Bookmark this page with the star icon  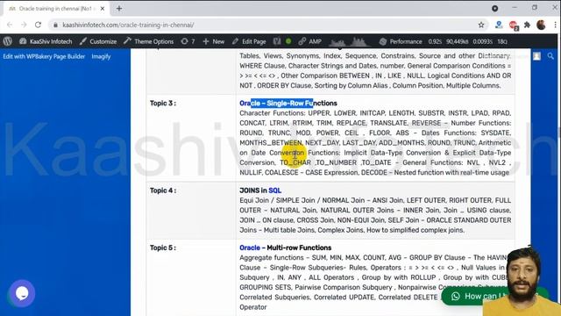coord(481,25)
